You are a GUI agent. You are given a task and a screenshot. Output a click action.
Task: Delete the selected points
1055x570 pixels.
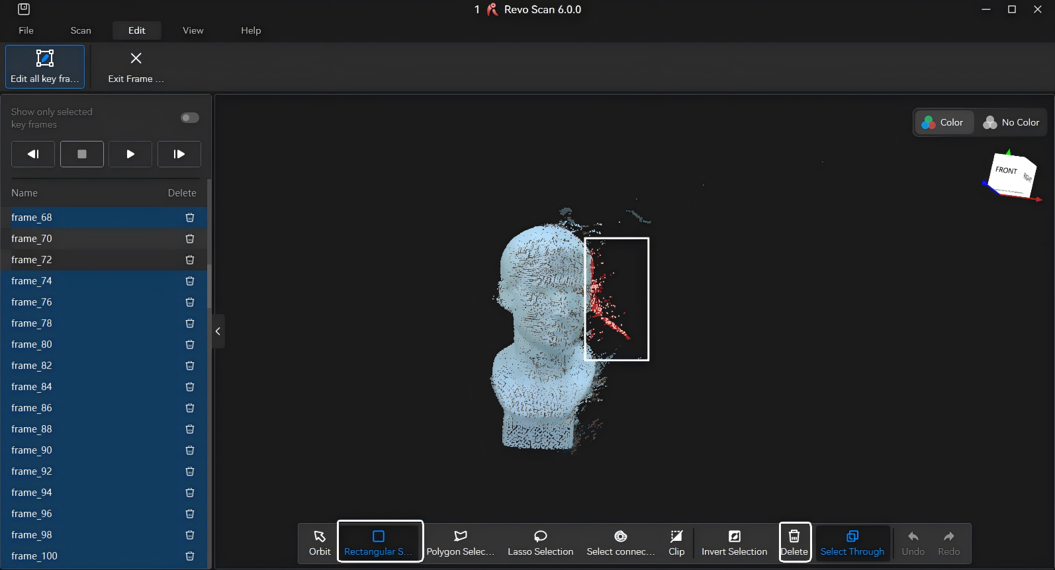coord(794,542)
